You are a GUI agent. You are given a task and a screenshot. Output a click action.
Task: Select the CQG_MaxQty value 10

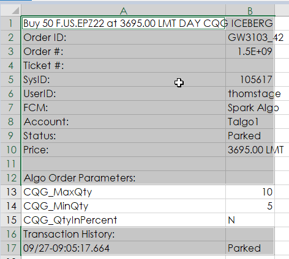(250, 192)
